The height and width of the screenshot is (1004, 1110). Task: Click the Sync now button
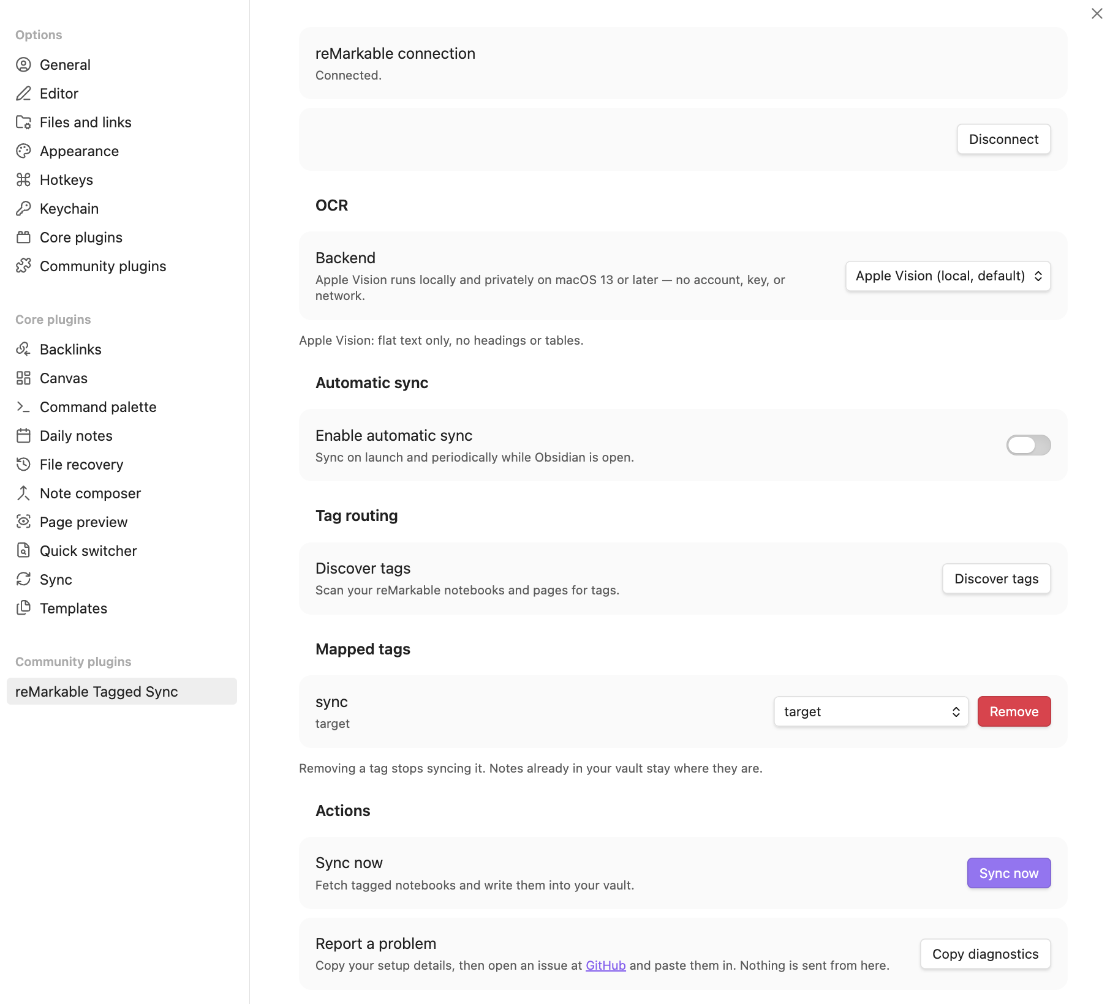coord(1008,874)
